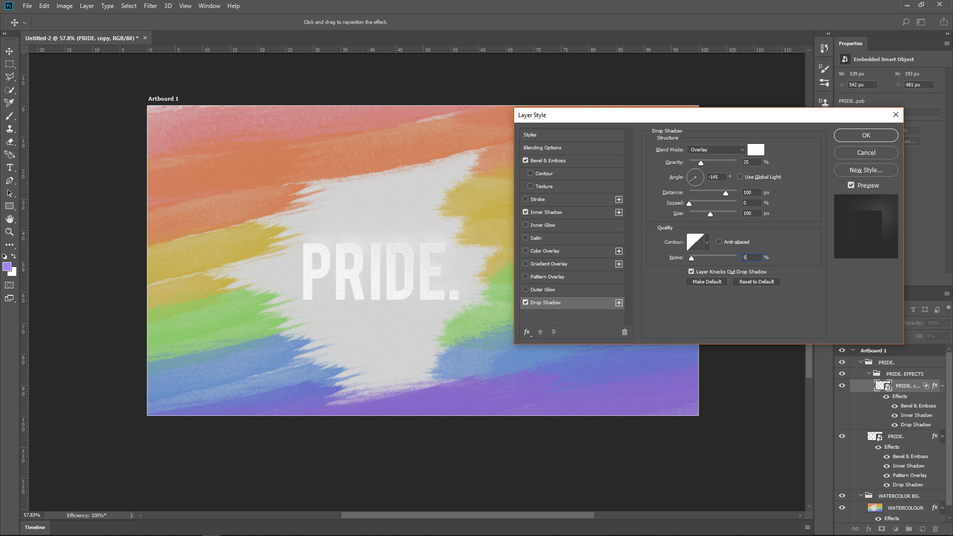Collapse the PRIDE. EFFECTS group
This screenshot has height=536, width=953.
[x=869, y=374]
